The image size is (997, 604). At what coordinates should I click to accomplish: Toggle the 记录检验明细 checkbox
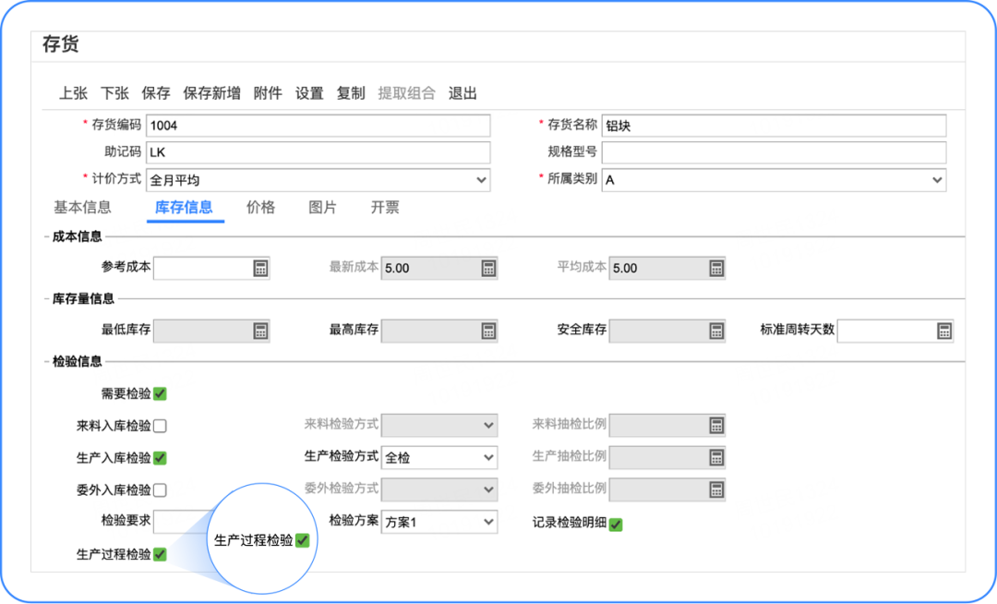point(616,525)
